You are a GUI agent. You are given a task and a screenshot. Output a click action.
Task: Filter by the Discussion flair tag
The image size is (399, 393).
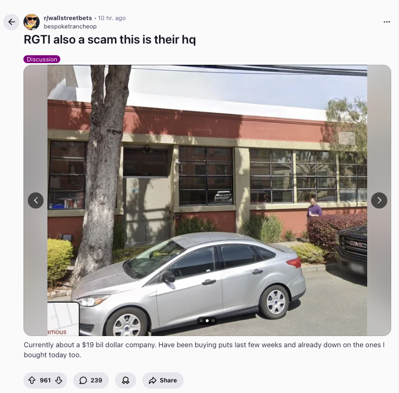point(42,59)
